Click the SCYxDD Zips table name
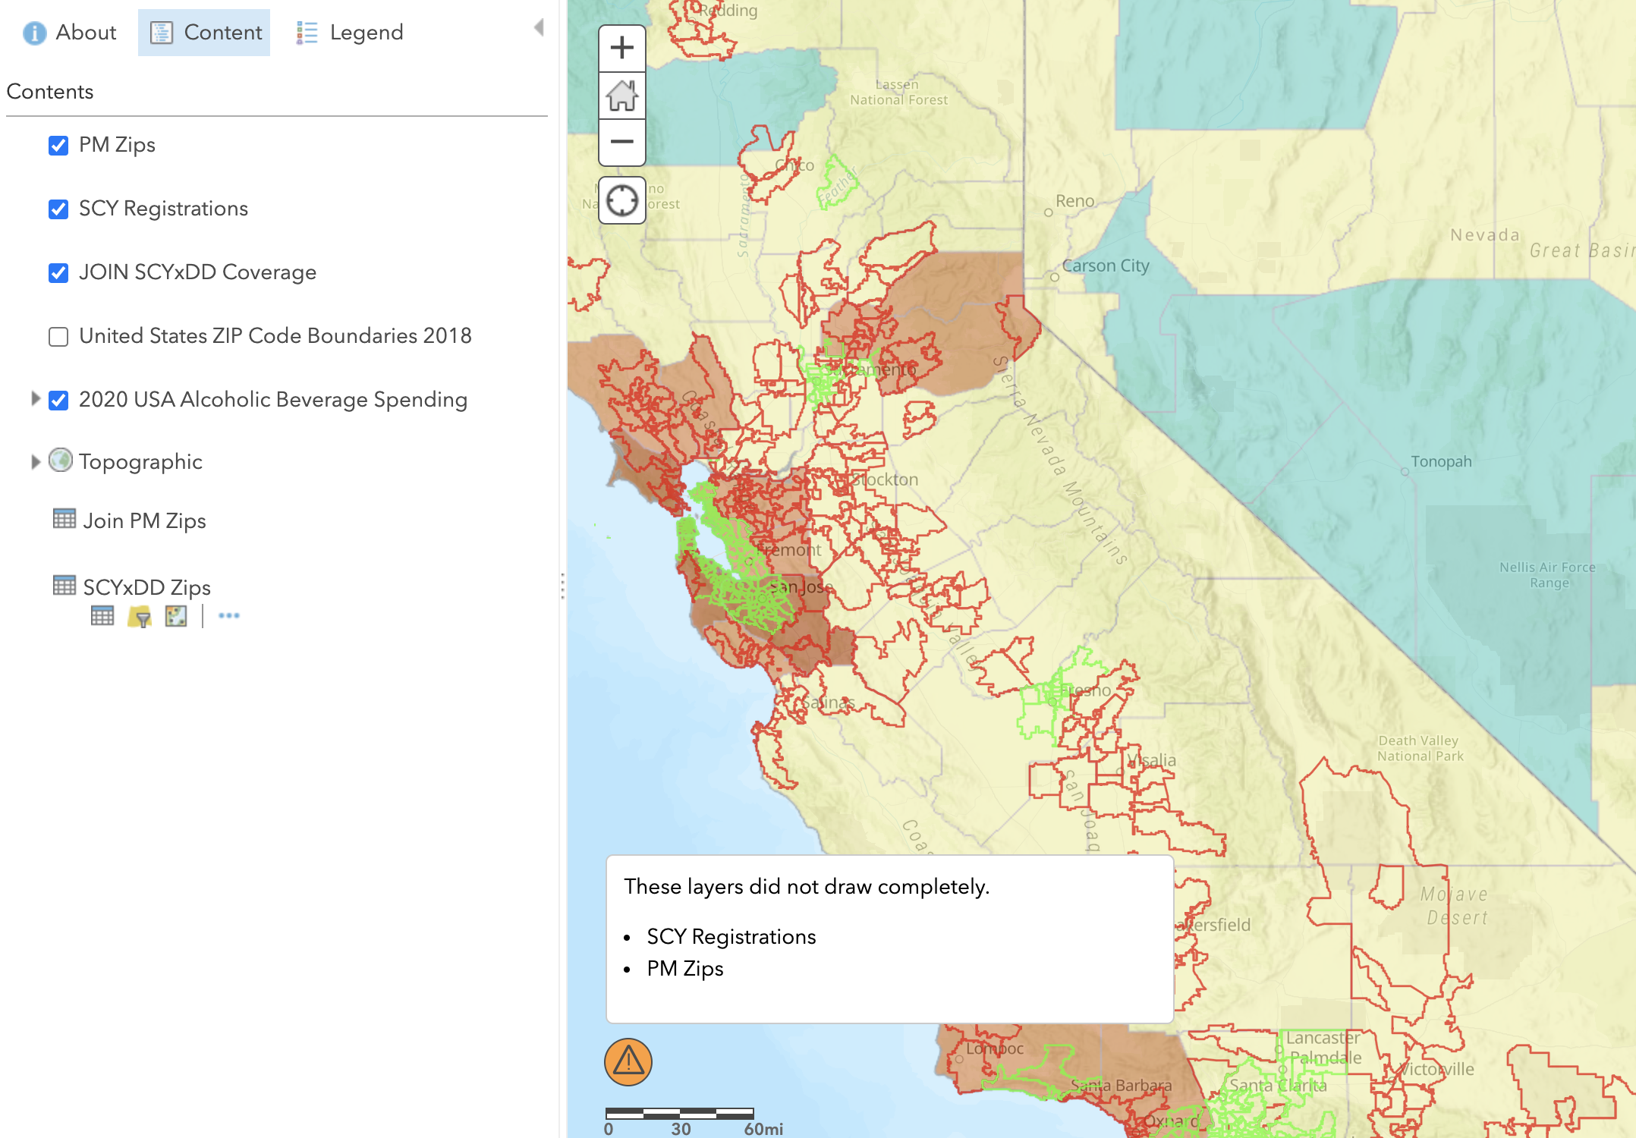 146,587
